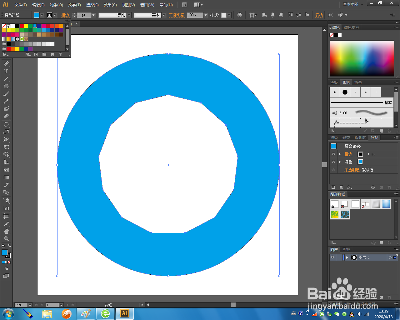The height and width of the screenshot is (320, 400).
Task: Select the Paintbrush tool
Action: click(x=6, y=94)
